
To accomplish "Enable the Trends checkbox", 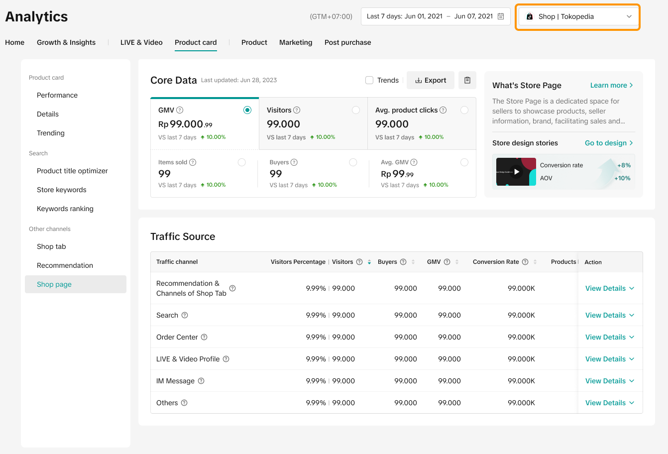I will (369, 80).
